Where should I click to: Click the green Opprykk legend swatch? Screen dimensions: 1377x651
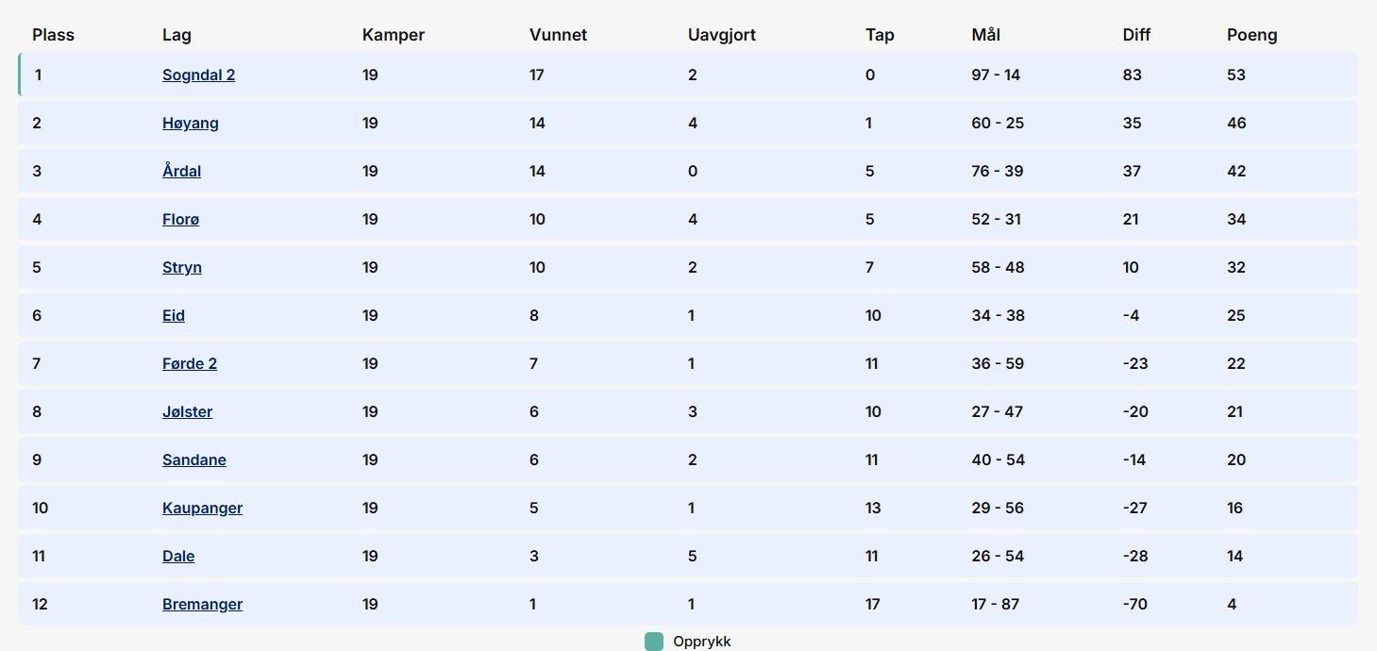(x=654, y=642)
